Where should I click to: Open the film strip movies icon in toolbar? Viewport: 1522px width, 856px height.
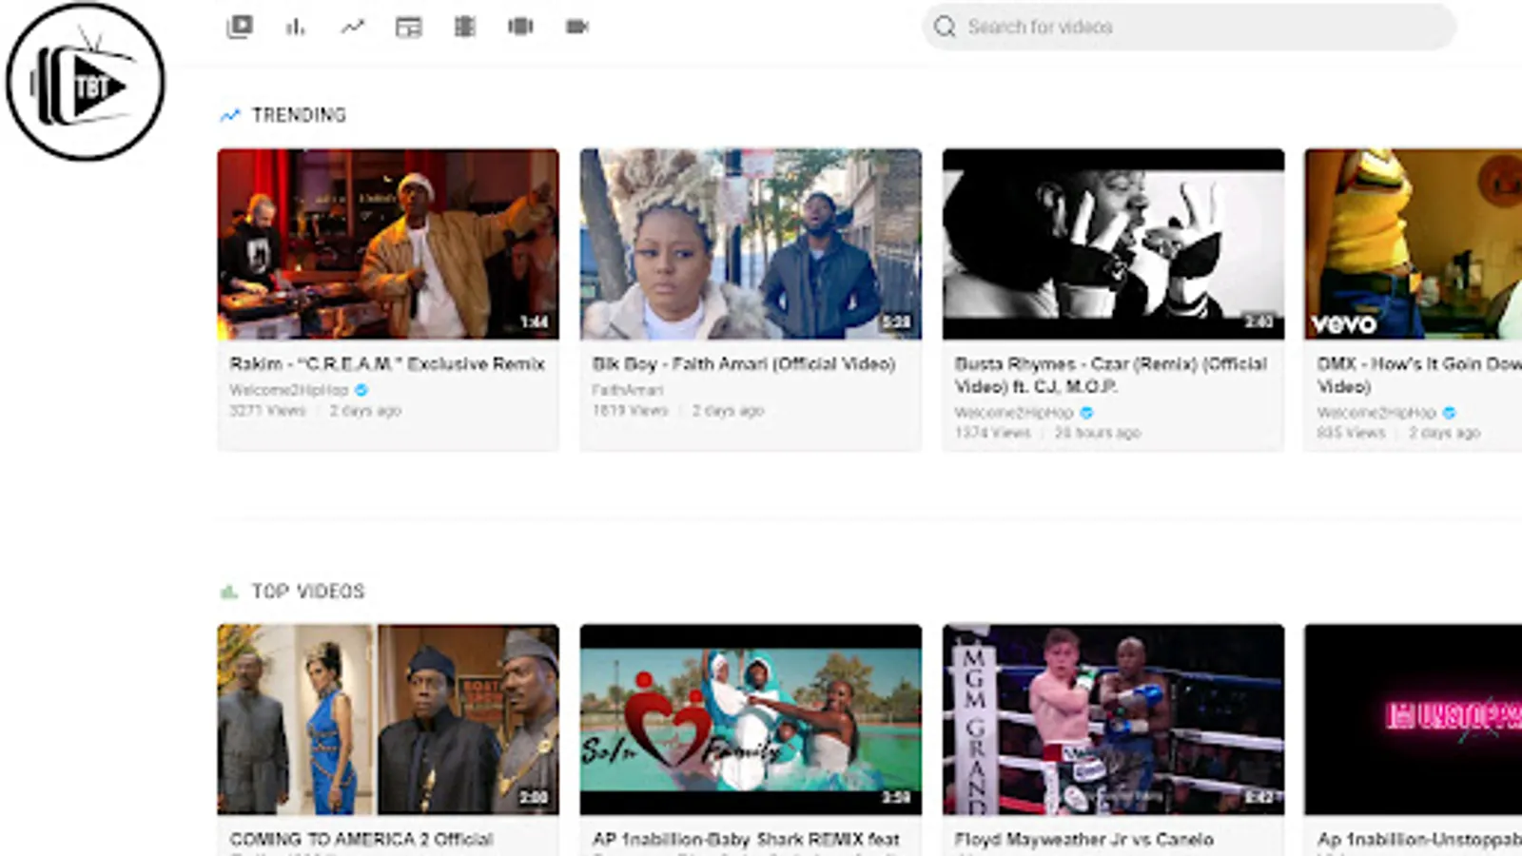(x=464, y=27)
